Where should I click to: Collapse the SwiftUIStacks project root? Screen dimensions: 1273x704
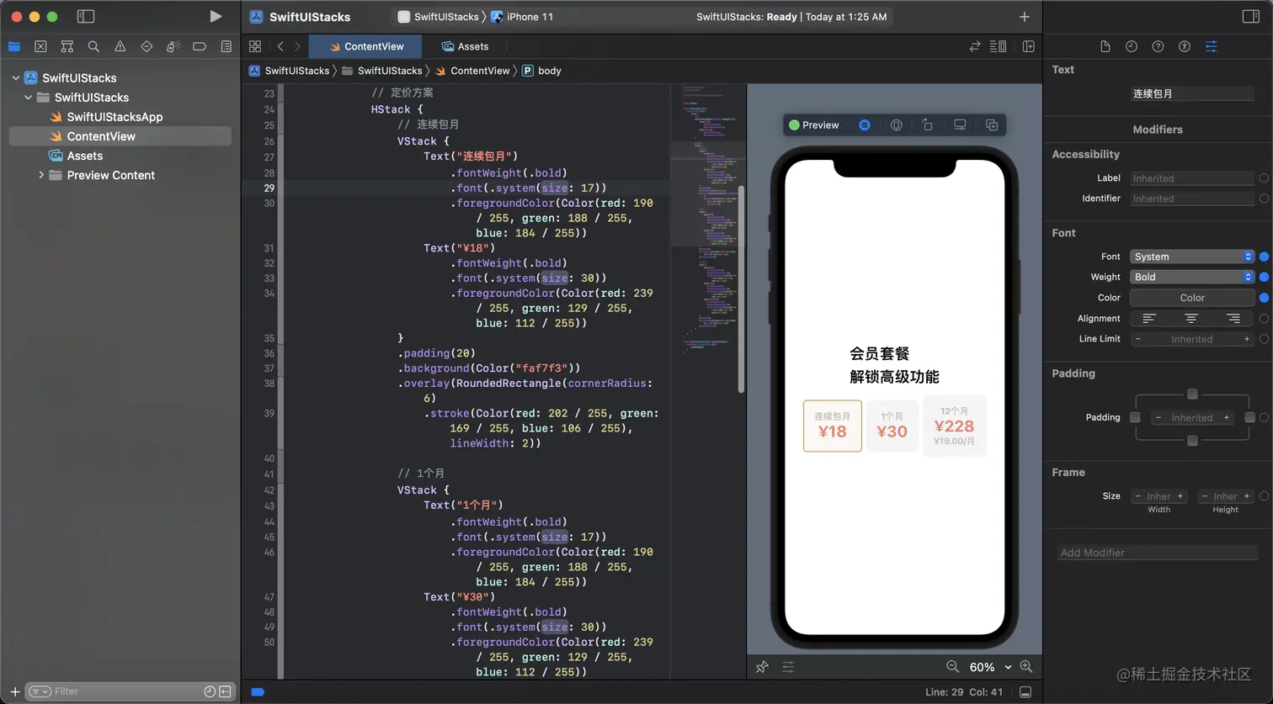[15, 77]
